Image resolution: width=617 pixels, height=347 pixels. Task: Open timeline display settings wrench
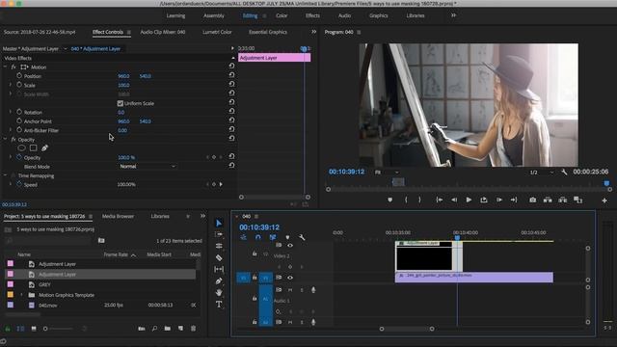coord(302,237)
